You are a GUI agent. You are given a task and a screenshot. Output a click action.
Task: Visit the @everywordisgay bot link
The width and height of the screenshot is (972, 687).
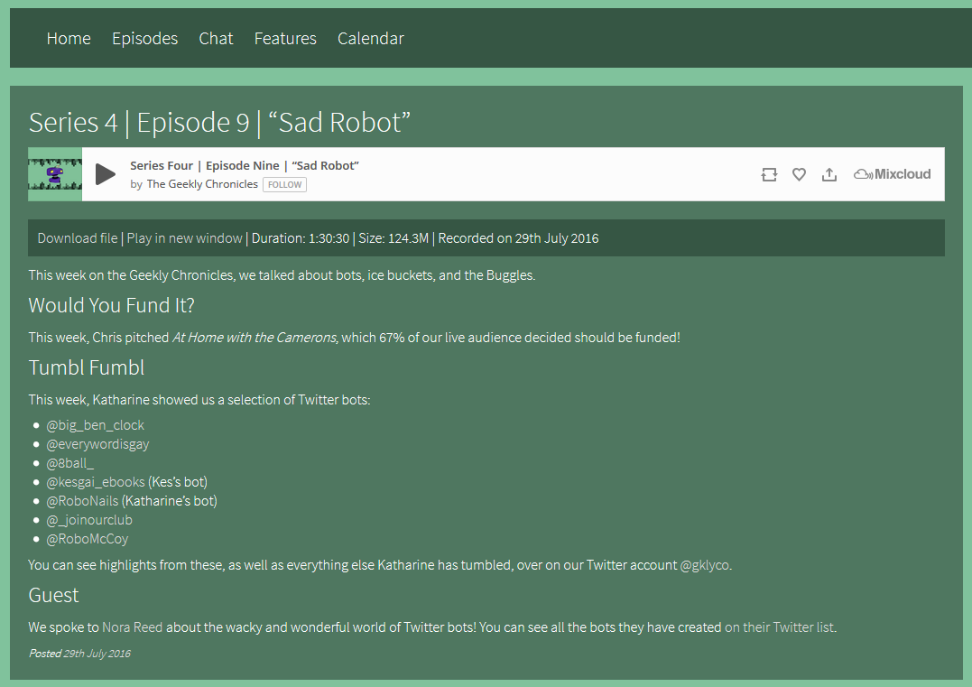[x=97, y=444]
